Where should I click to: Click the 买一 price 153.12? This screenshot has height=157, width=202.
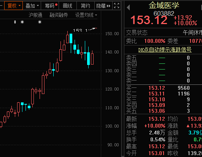[157, 88]
